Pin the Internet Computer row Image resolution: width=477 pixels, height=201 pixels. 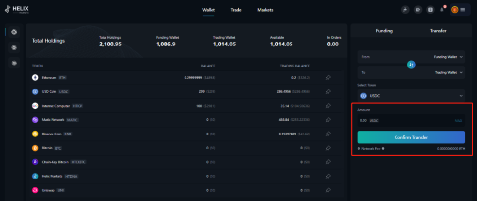328,106
